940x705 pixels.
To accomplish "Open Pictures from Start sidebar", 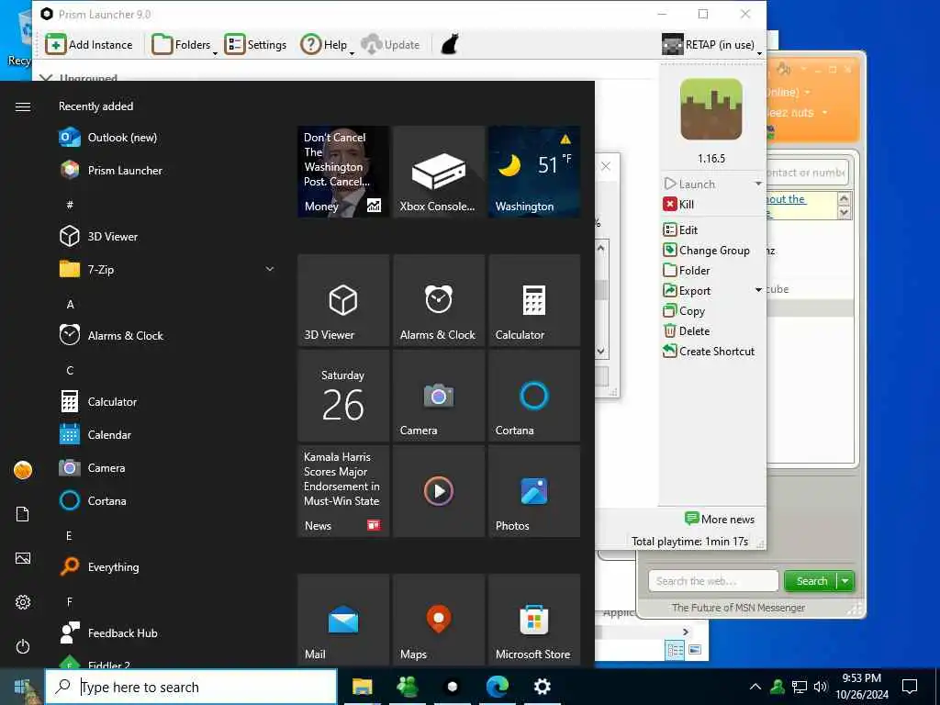I will [23, 559].
